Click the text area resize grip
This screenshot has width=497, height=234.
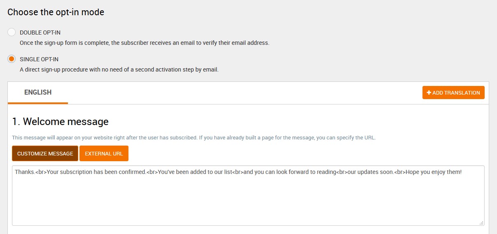(481, 222)
